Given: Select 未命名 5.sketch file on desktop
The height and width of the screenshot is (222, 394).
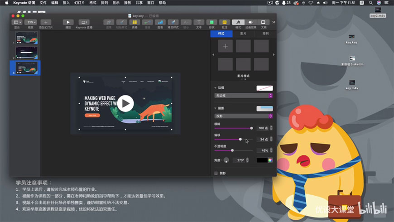Looking at the screenshot, I should pos(352,61).
